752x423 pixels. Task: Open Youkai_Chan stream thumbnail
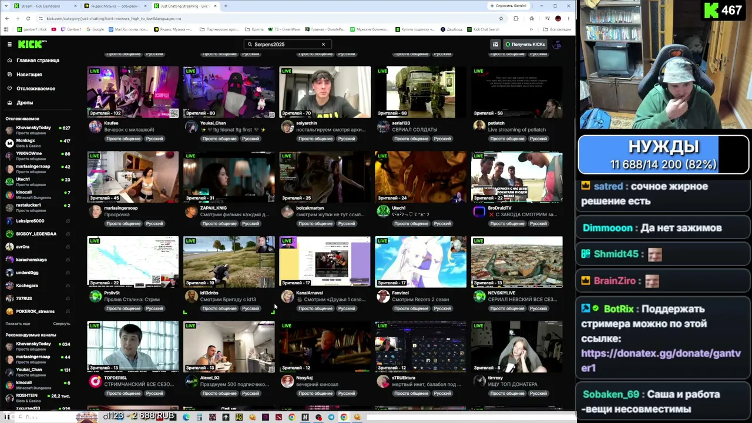click(229, 92)
